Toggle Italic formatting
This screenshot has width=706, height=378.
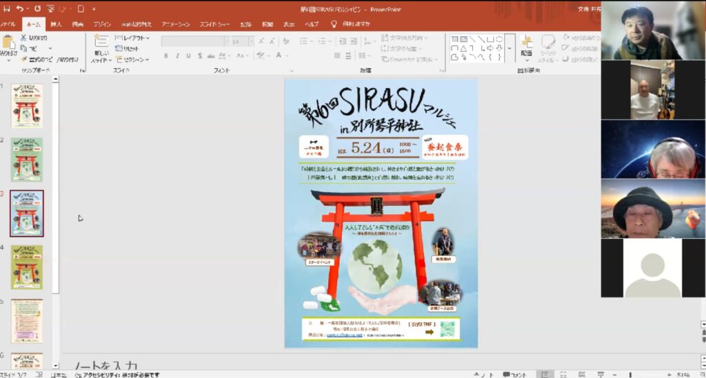(177, 56)
